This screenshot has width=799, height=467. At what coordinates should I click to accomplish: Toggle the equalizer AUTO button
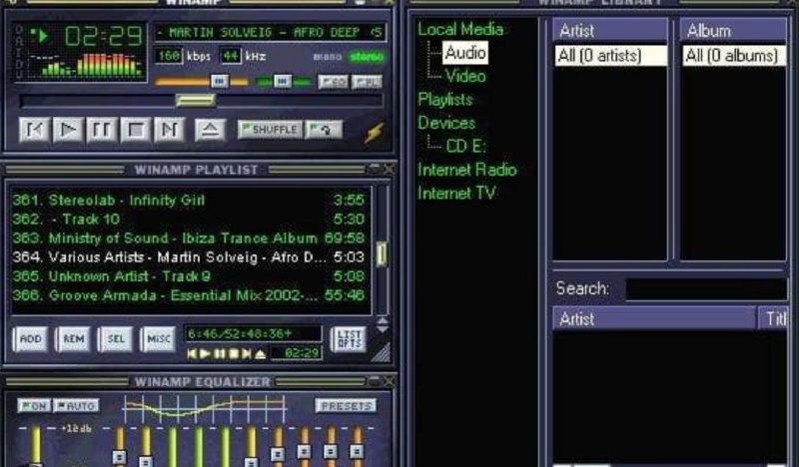[x=77, y=406]
